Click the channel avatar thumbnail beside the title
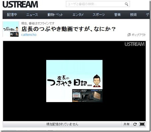The height and width of the screenshot is (132, 151). tap(11, 29)
